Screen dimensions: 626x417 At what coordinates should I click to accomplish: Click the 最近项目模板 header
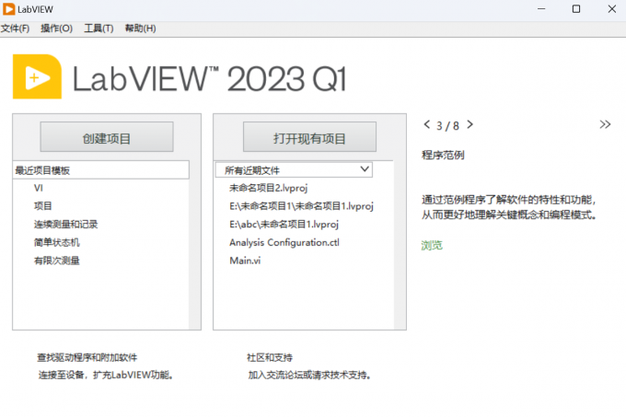[101, 170]
